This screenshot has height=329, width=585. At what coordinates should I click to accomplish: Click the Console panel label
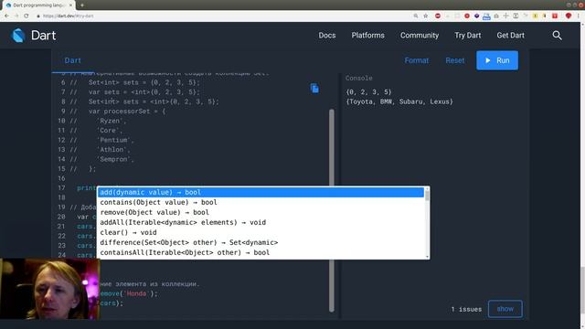[x=358, y=79]
